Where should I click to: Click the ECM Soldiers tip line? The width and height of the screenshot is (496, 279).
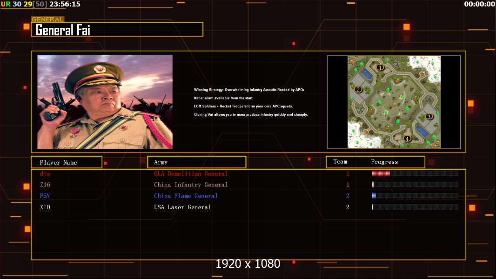[x=243, y=106]
